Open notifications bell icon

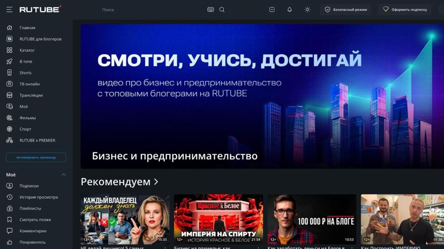(290, 10)
